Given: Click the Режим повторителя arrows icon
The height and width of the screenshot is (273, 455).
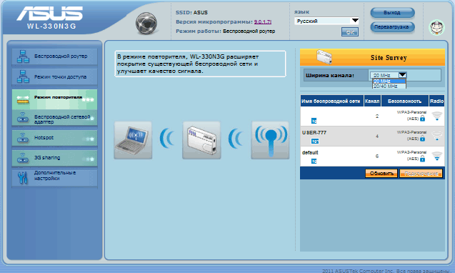Looking at the screenshot, I should (23, 99).
